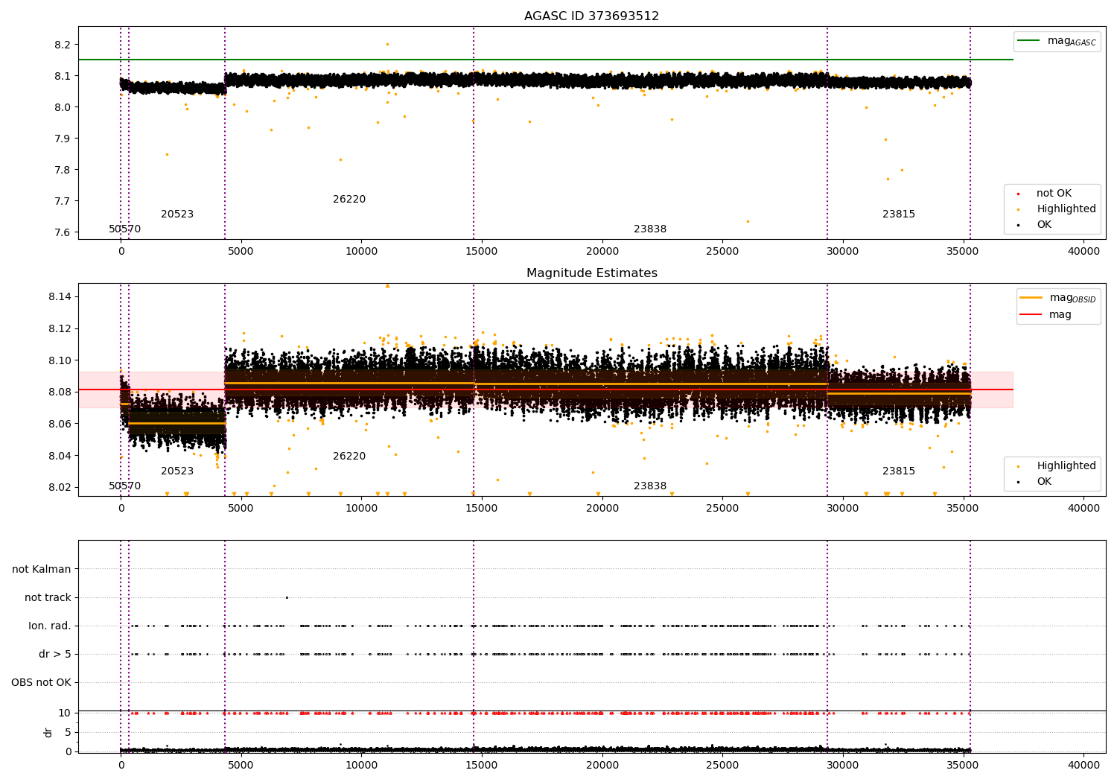Click obsid label 23815 in Magnitude Estimates plot

click(x=899, y=471)
